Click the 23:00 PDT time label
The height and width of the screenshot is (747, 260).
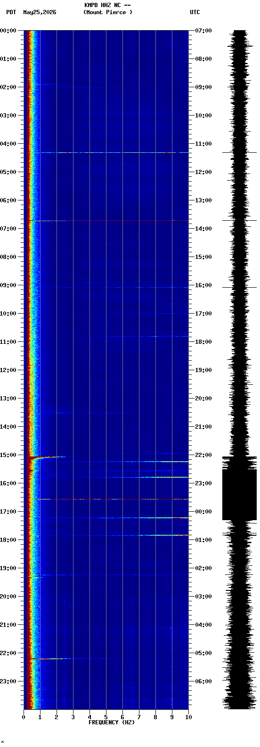tap(8, 681)
